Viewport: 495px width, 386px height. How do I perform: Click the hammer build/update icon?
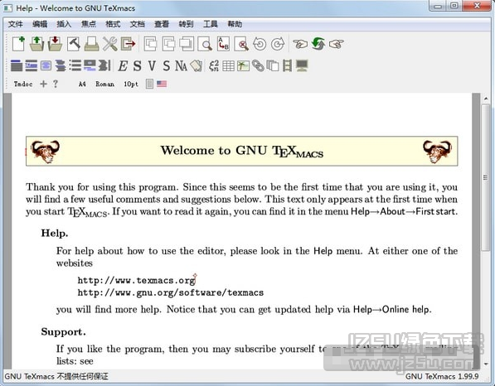click(x=74, y=44)
